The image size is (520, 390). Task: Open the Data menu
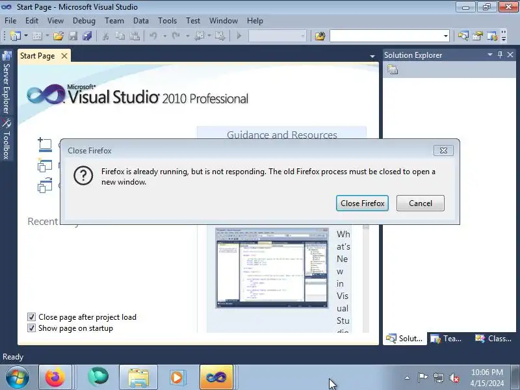click(141, 21)
